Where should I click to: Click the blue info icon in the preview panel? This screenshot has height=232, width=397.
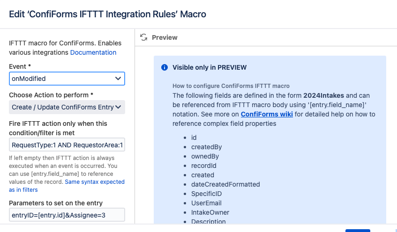click(165, 67)
